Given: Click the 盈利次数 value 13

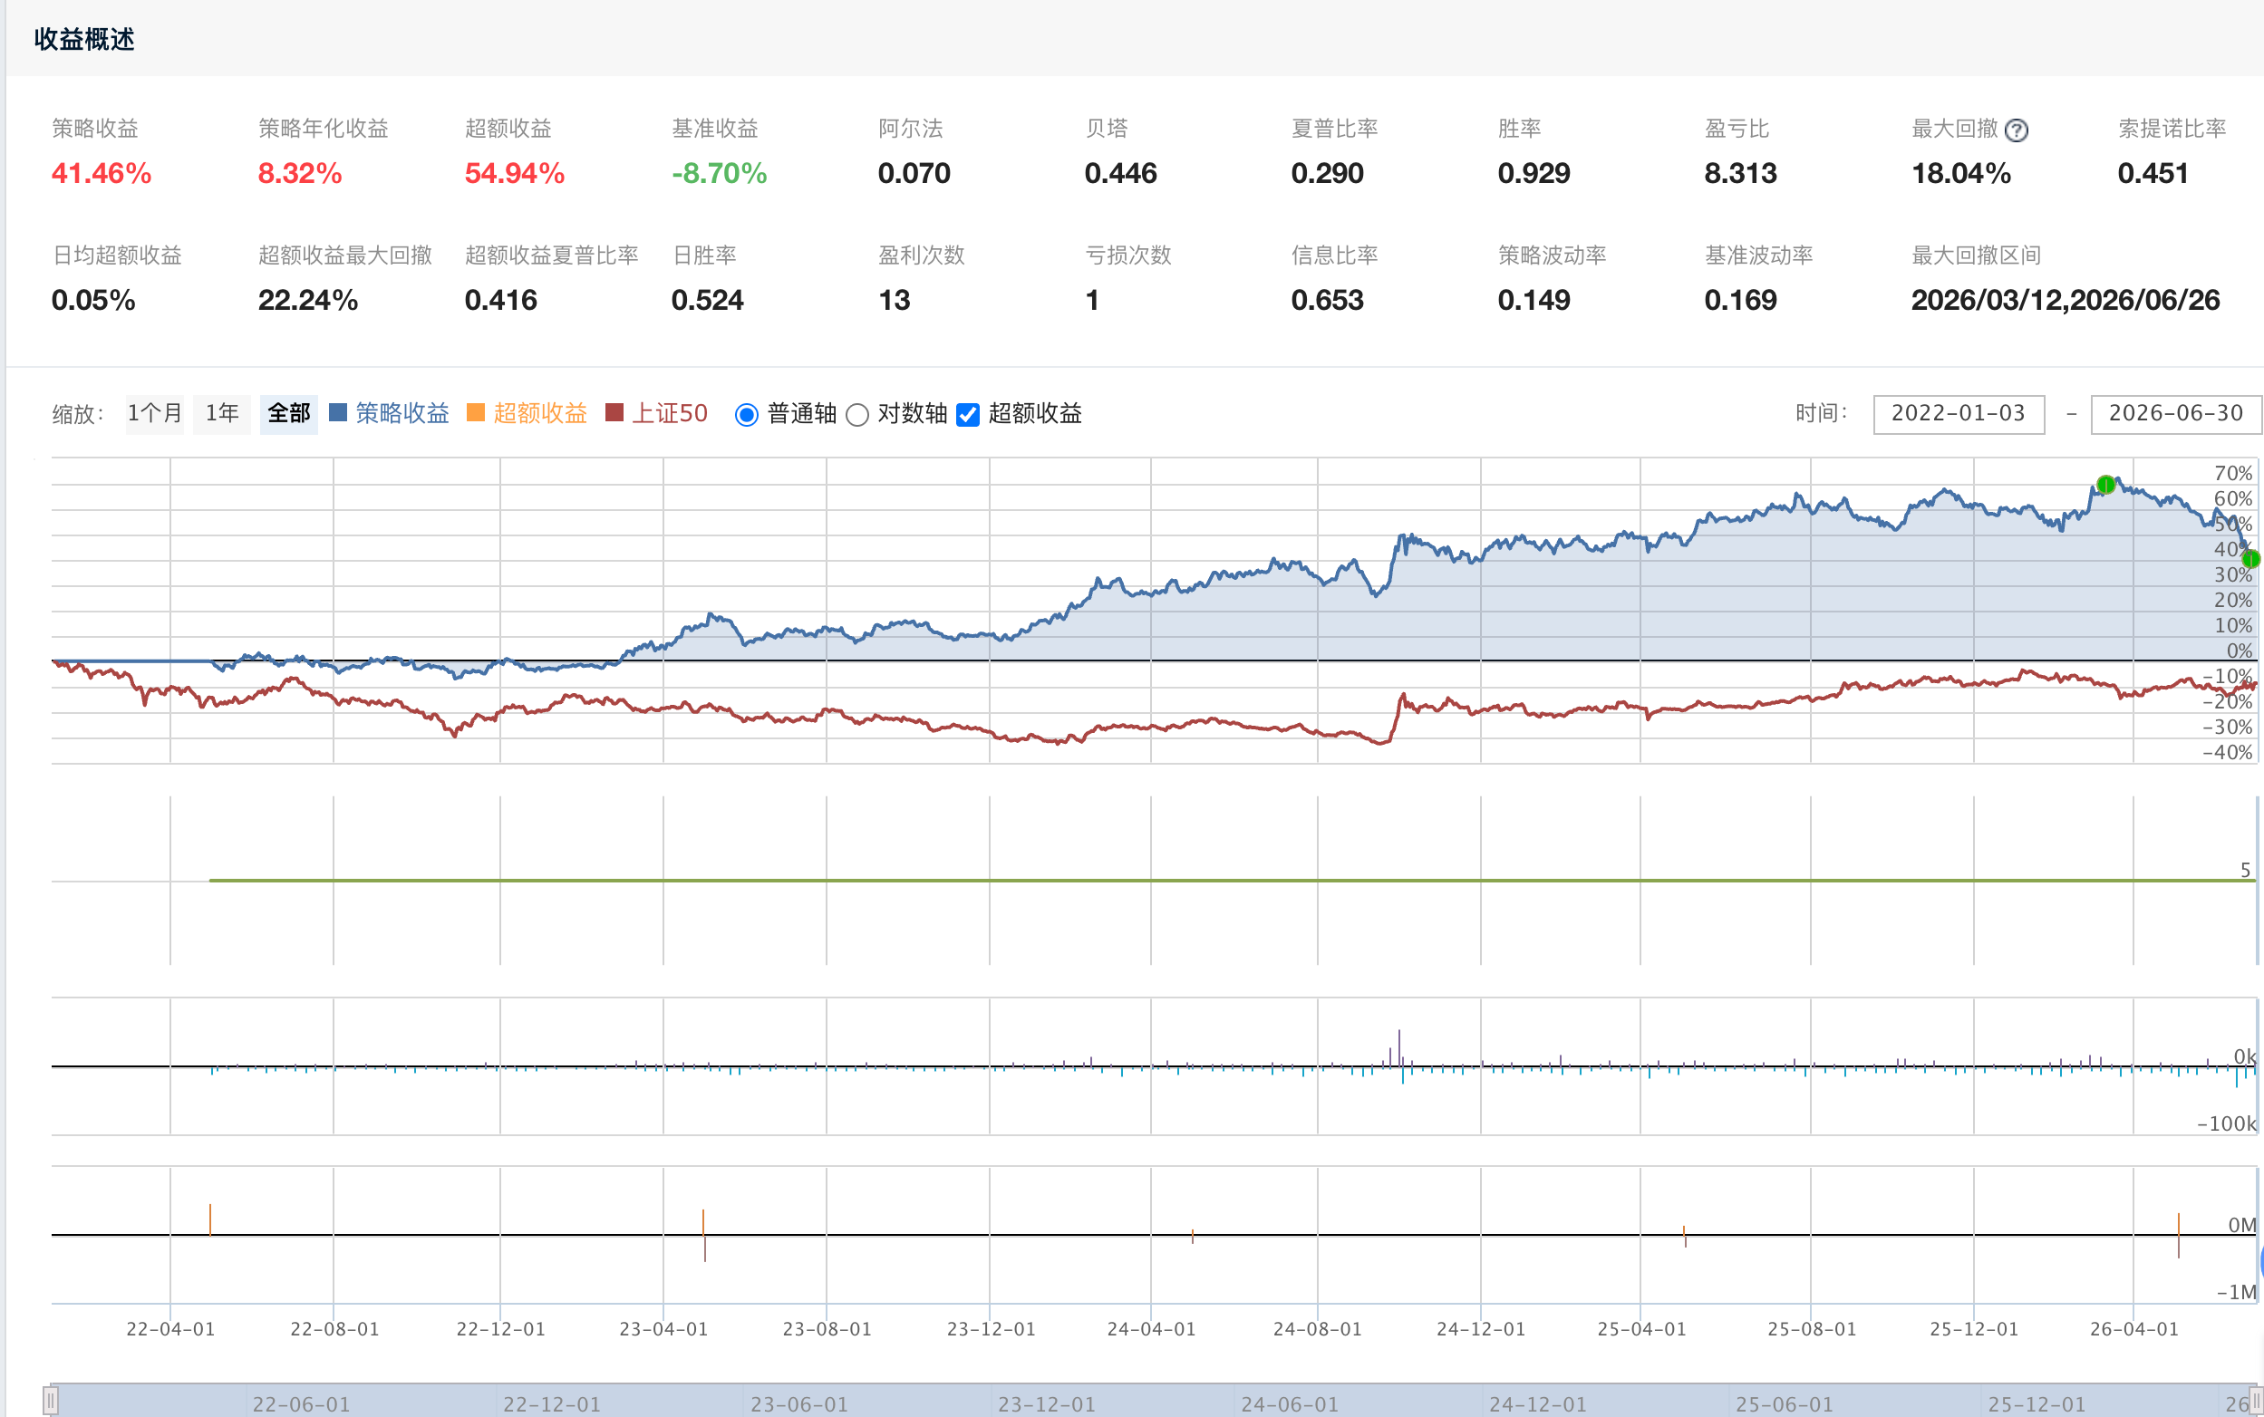Looking at the screenshot, I should (895, 300).
